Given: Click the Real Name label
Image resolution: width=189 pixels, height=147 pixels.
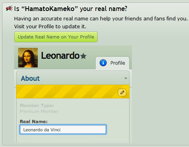Looking at the screenshot, I should click(x=33, y=122).
